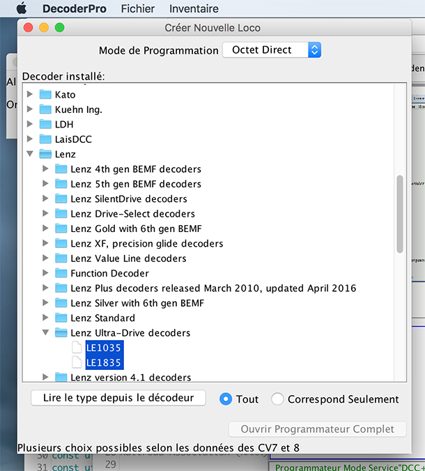
Task: Expand Lenz 5th gen BEMF decoders triangle
Action: [x=45, y=183]
